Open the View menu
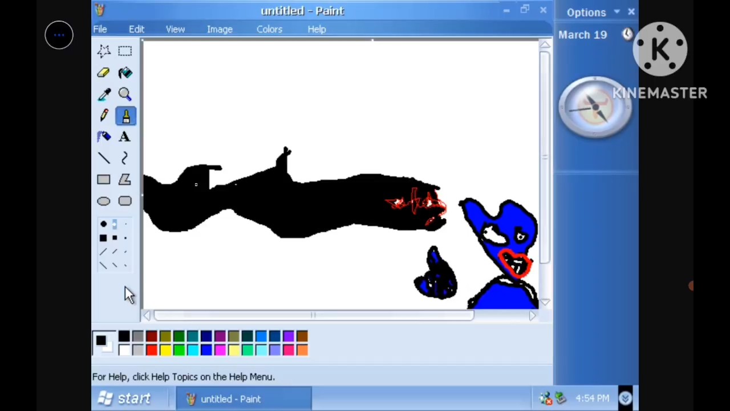Viewport: 730px width, 411px height. (x=175, y=29)
